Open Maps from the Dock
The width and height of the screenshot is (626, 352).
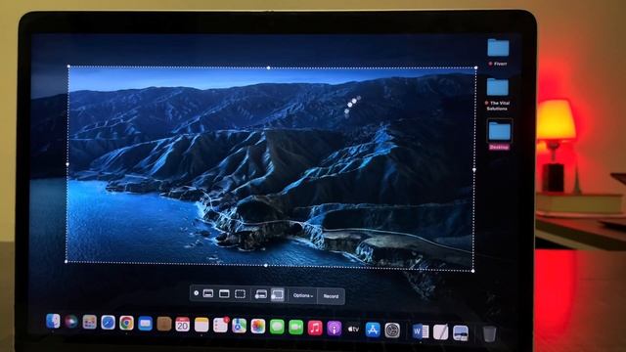pos(239,326)
